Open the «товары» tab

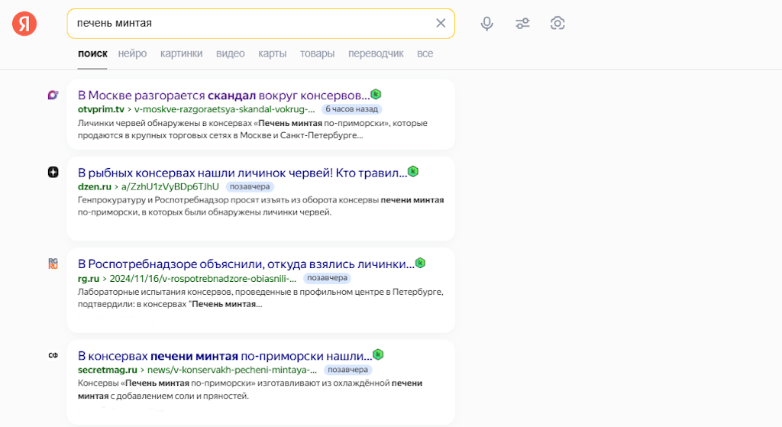(317, 53)
